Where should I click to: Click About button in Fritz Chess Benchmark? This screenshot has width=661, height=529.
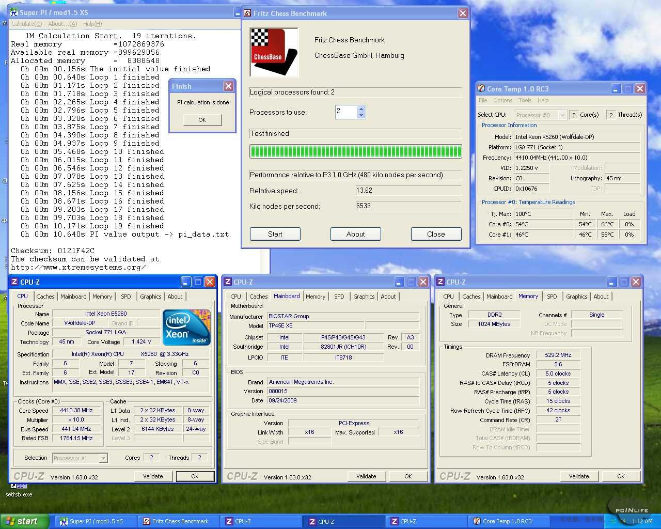(x=356, y=234)
